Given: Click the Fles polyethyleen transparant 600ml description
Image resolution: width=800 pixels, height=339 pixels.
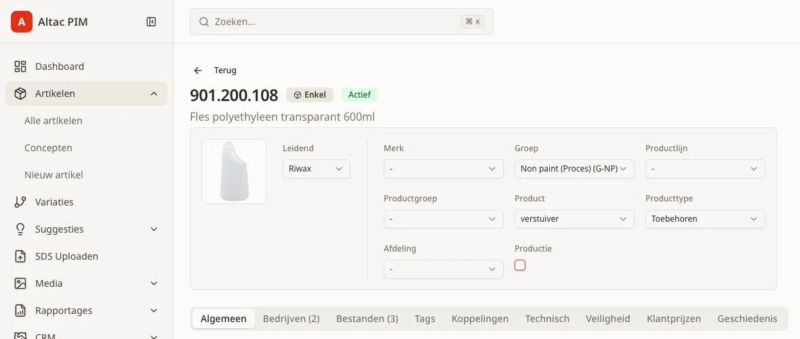Looking at the screenshot, I should point(282,117).
